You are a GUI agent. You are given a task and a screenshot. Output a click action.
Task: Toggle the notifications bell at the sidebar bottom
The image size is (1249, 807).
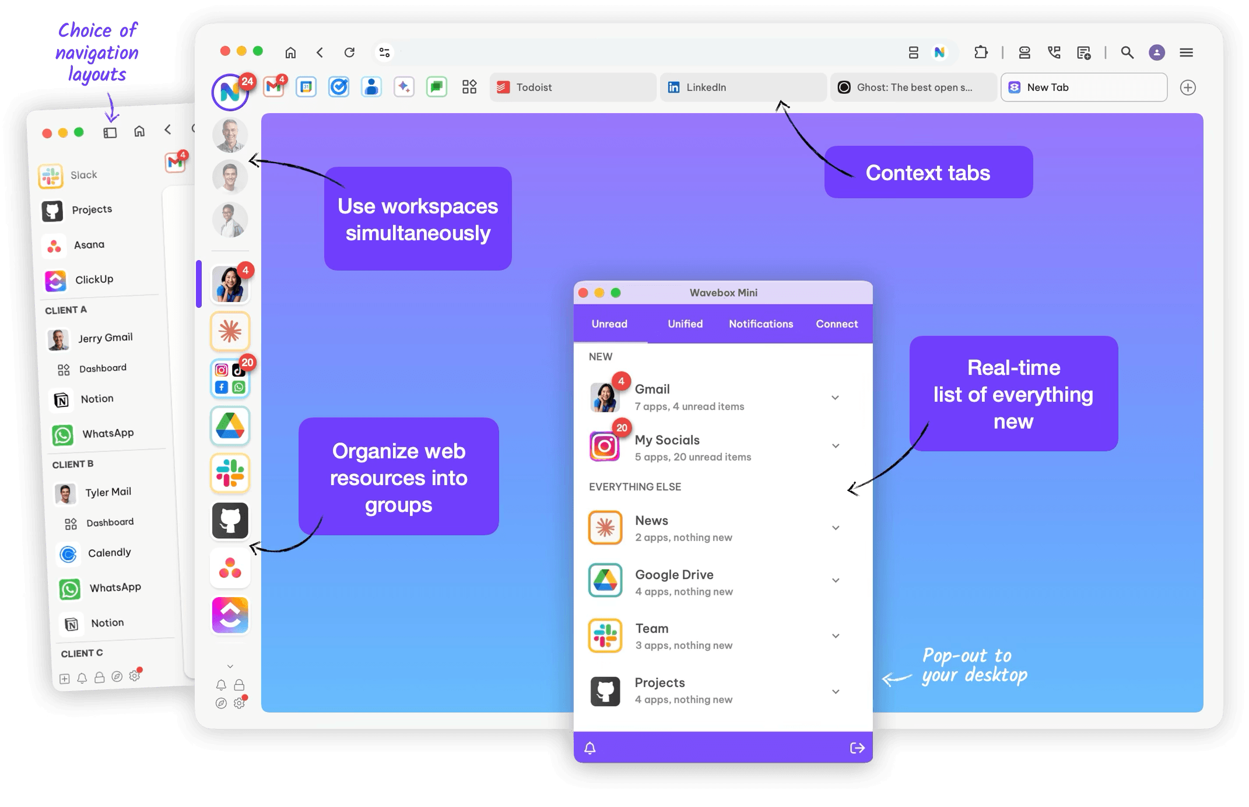coord(221,685)
